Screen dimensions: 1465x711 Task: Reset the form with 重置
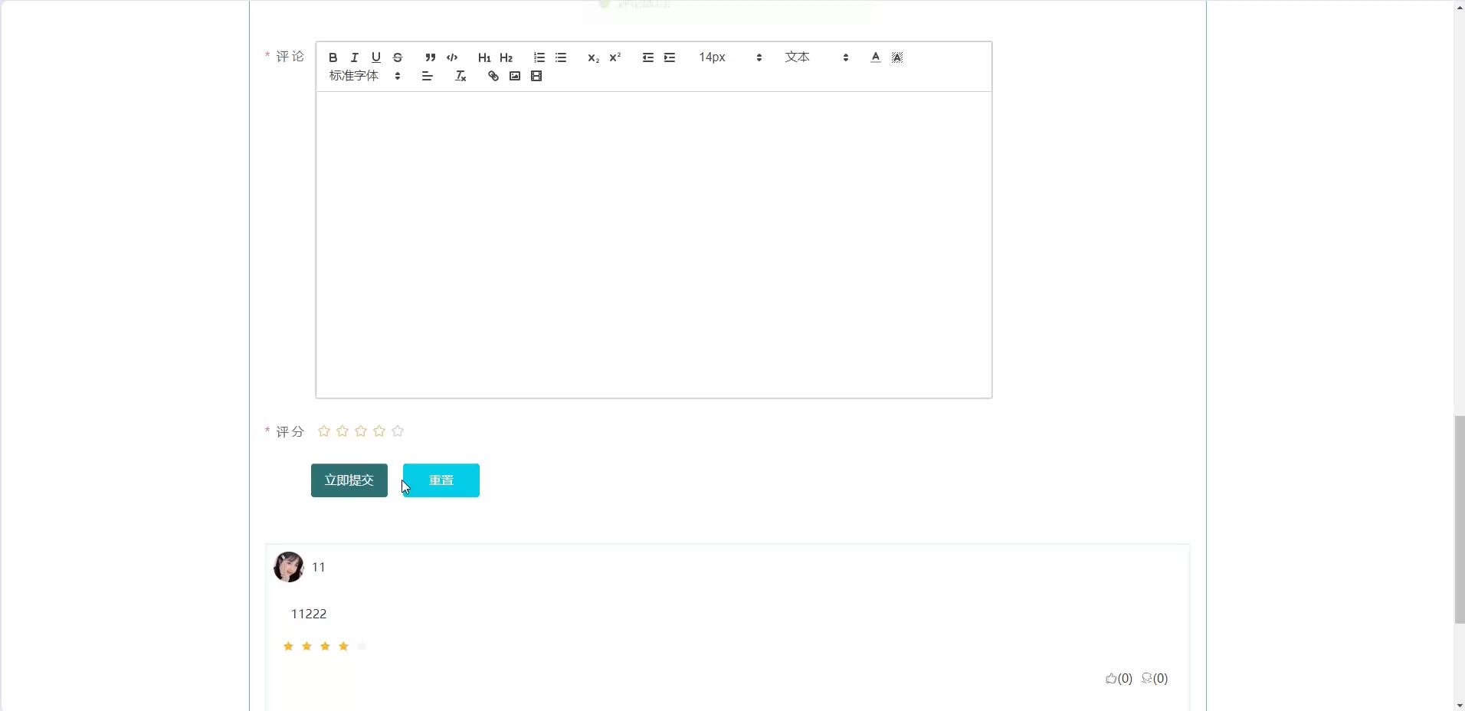click(441, 480)
